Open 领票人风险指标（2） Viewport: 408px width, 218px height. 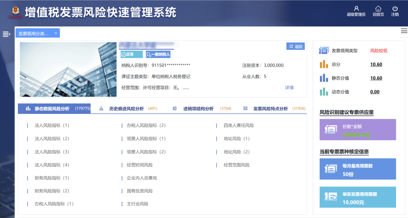click(146, 152)
